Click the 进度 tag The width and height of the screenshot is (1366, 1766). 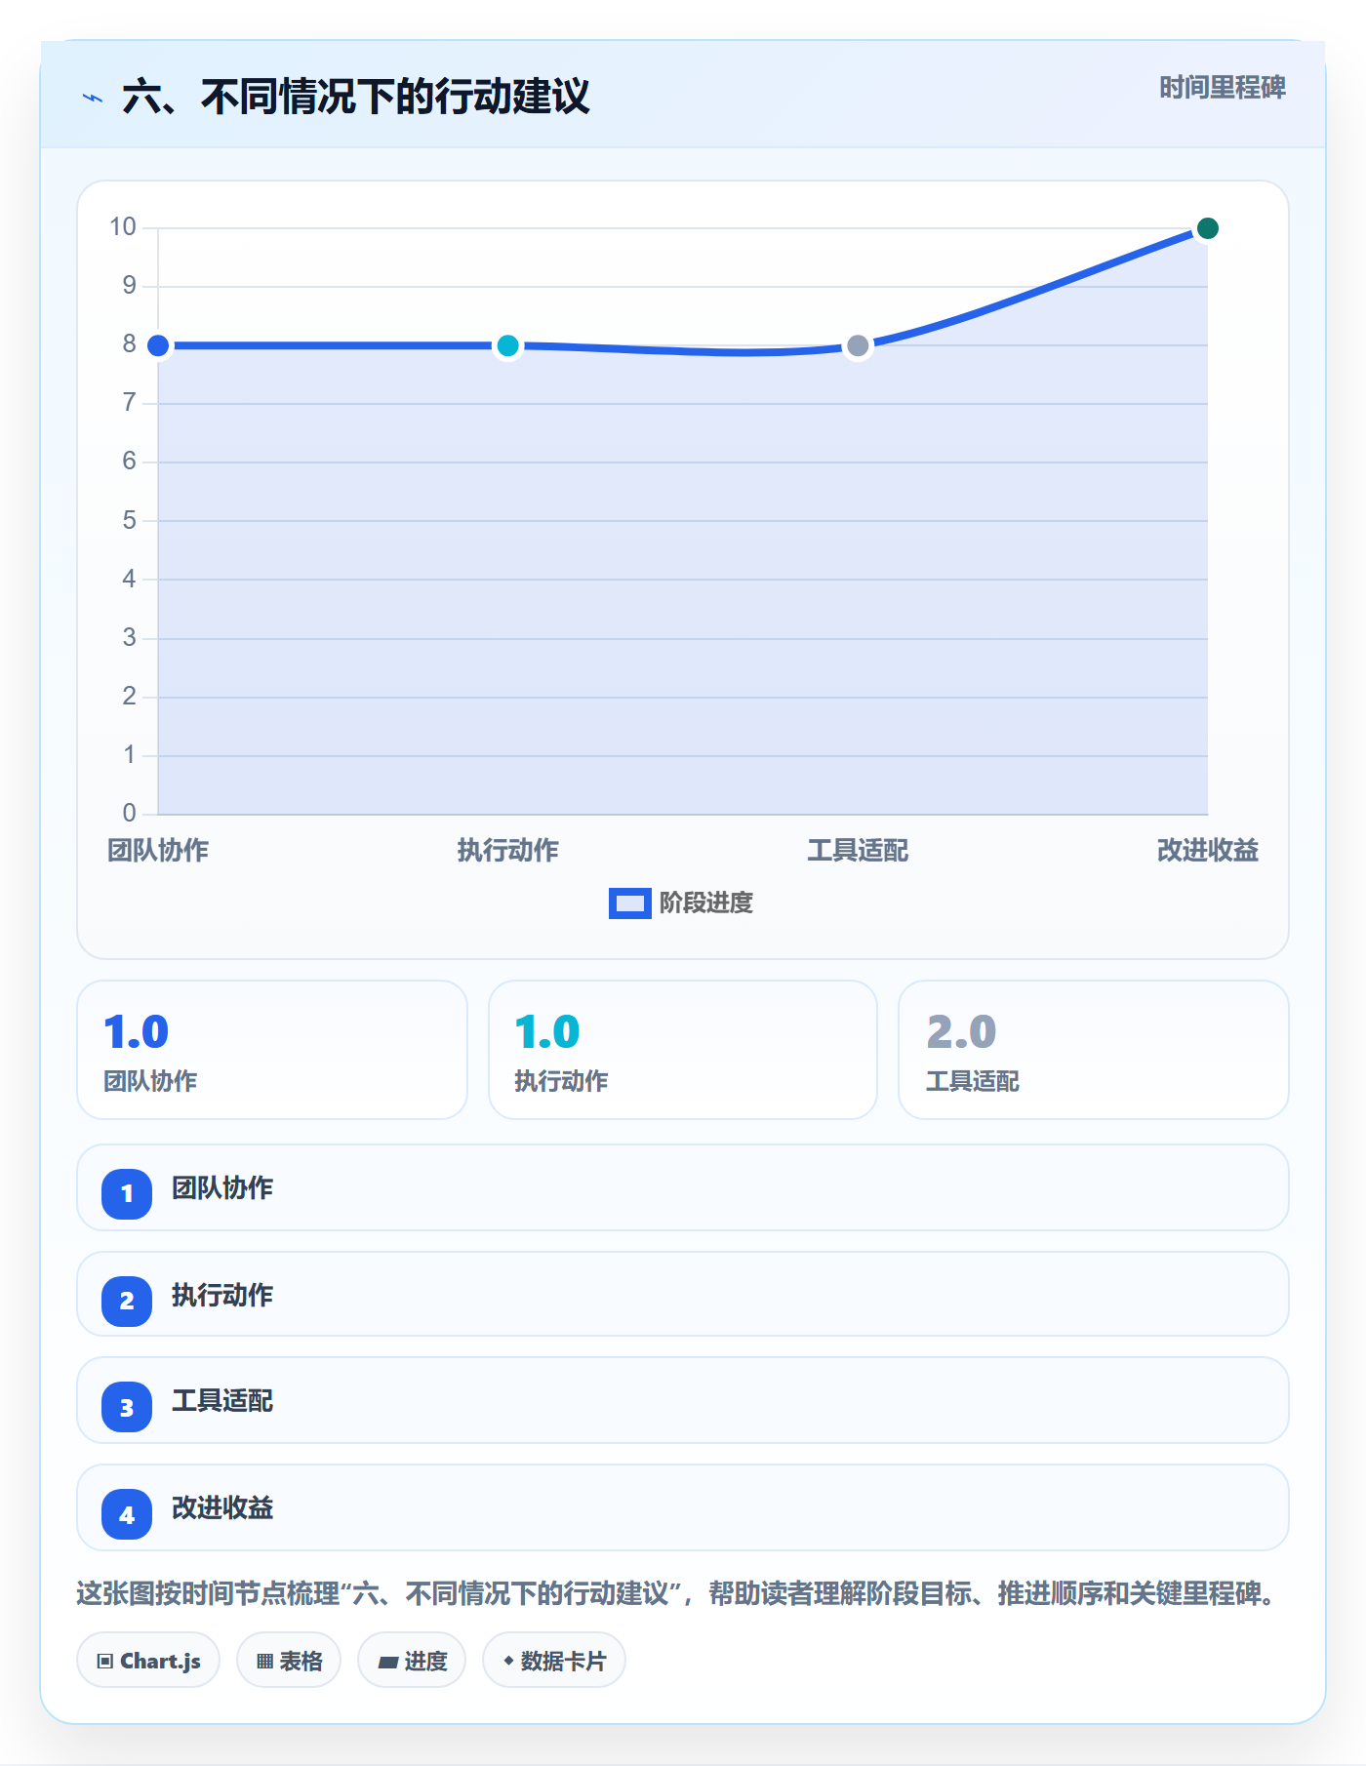click(x=412, y=1660)
